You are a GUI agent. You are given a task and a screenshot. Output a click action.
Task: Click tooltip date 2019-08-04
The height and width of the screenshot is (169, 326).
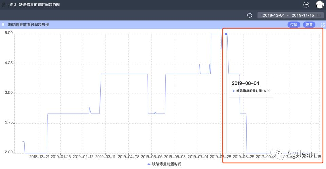click(246, 83)
